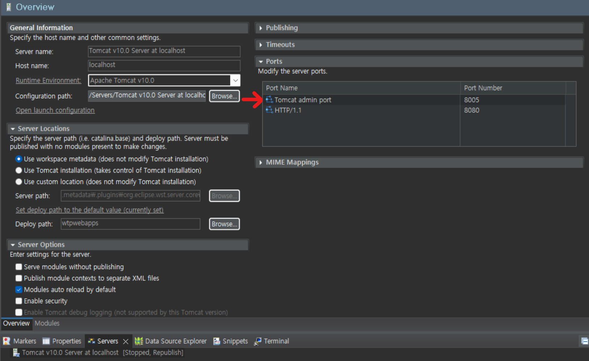Open the Properties view tab
This screenshot has height=361, width=589.
pos(62,341)
